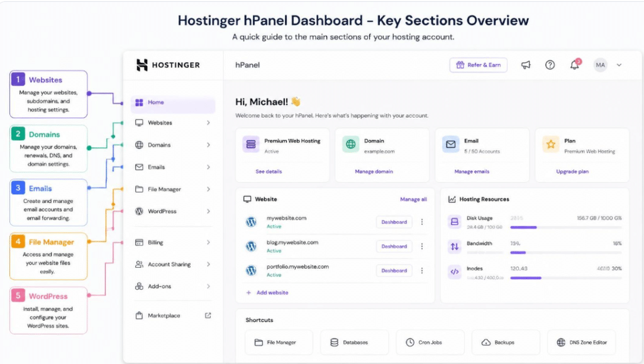Expand the File Manager sidebar chevron
The width and height of the screenshot is (644, 364).
point(208,189)
